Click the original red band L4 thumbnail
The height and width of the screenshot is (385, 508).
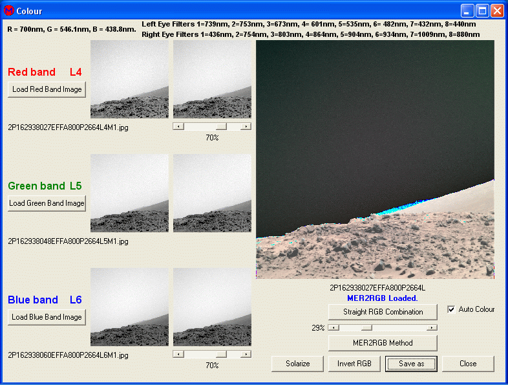(130, 79)
